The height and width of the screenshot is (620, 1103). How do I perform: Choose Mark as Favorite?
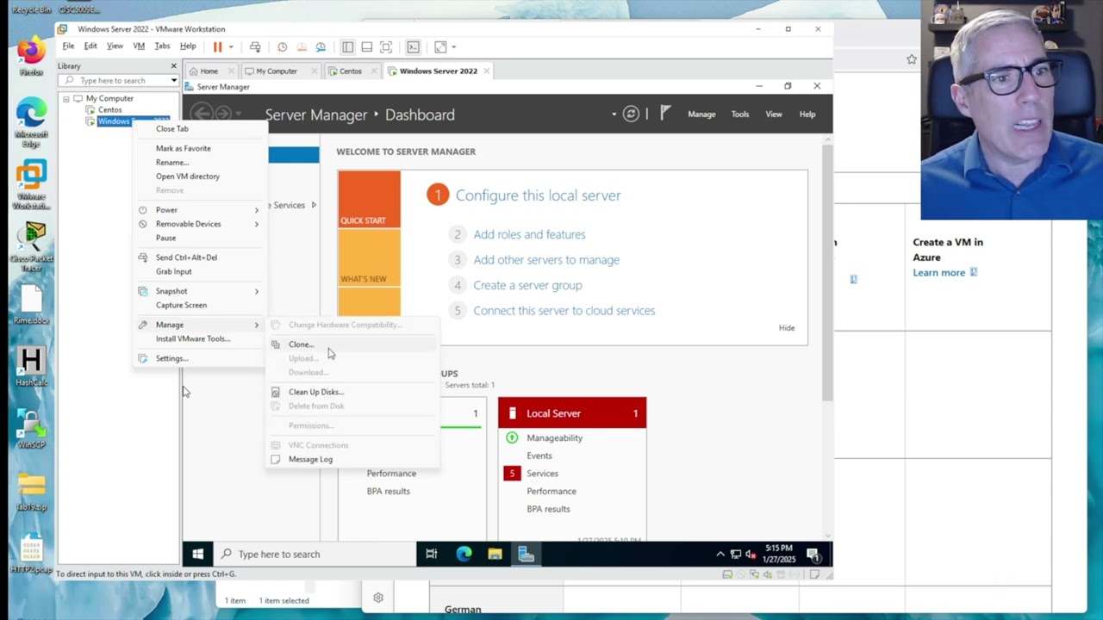tap(183, 148)
